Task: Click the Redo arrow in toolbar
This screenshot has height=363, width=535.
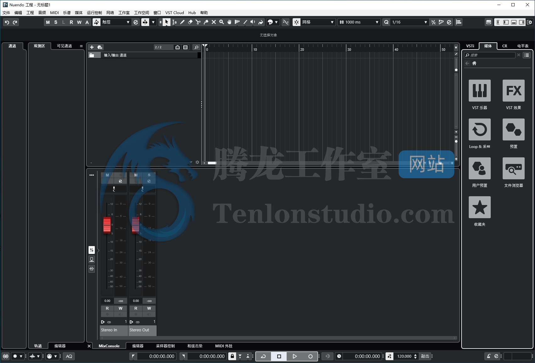Action: [15, 22]
